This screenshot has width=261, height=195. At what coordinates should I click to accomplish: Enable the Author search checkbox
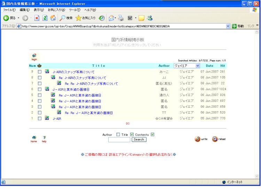118,135
